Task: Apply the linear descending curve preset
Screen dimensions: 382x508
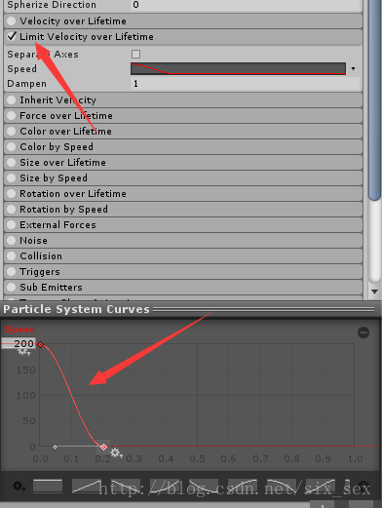Action: coord(126,487)
